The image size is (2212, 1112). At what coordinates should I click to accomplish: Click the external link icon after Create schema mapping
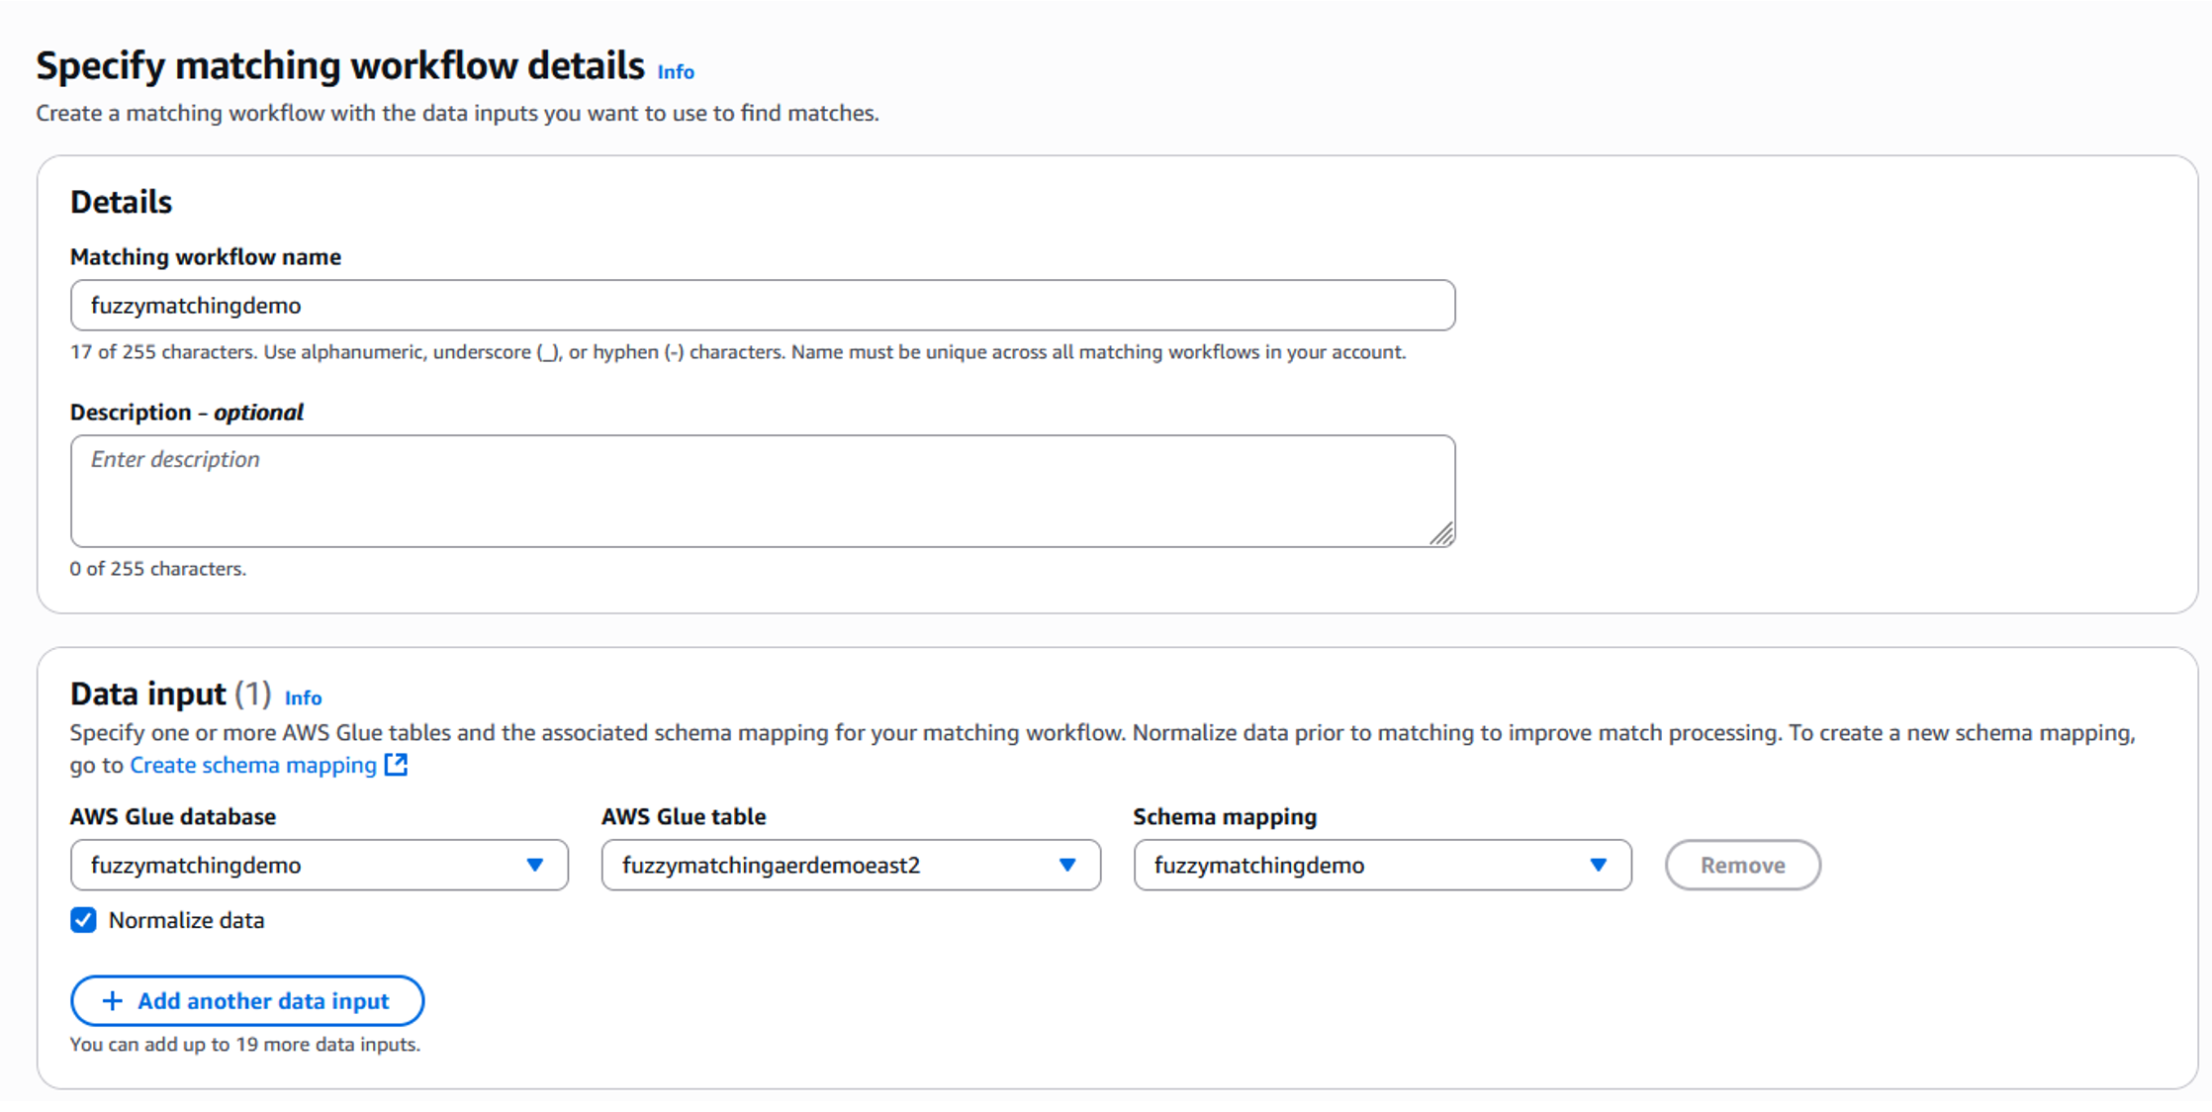click(x=396, y=765)
